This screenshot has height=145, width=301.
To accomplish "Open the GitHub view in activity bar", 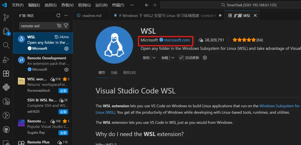I will point(6,129).
